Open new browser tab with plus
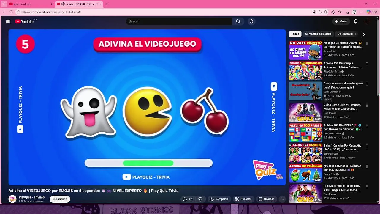The width and height of the screenshot is (380, 214). tap(107, 4)
